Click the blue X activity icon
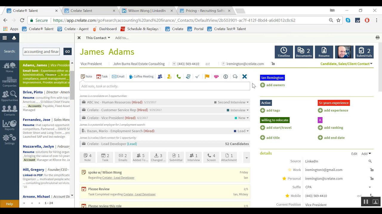382x214 pixels. pyautogui.click(x=244, y=77)
